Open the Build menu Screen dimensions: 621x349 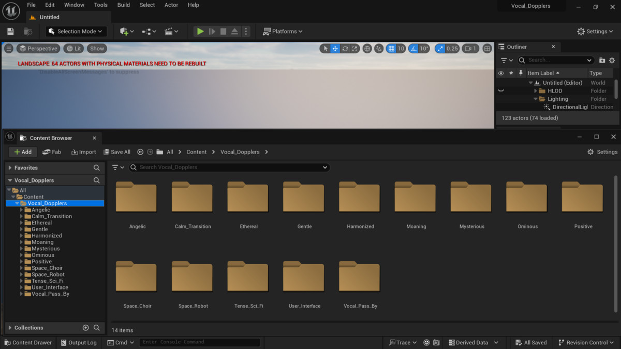pyautogui.click(x=124, y=5)
